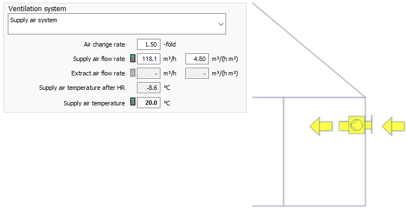Click the outdoor intake air arrow

(394, 126)
